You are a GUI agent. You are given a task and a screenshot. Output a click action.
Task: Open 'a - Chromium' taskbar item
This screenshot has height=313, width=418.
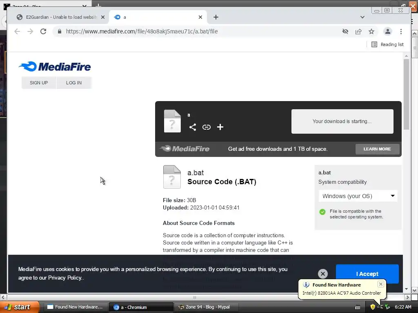coord(141,307)
